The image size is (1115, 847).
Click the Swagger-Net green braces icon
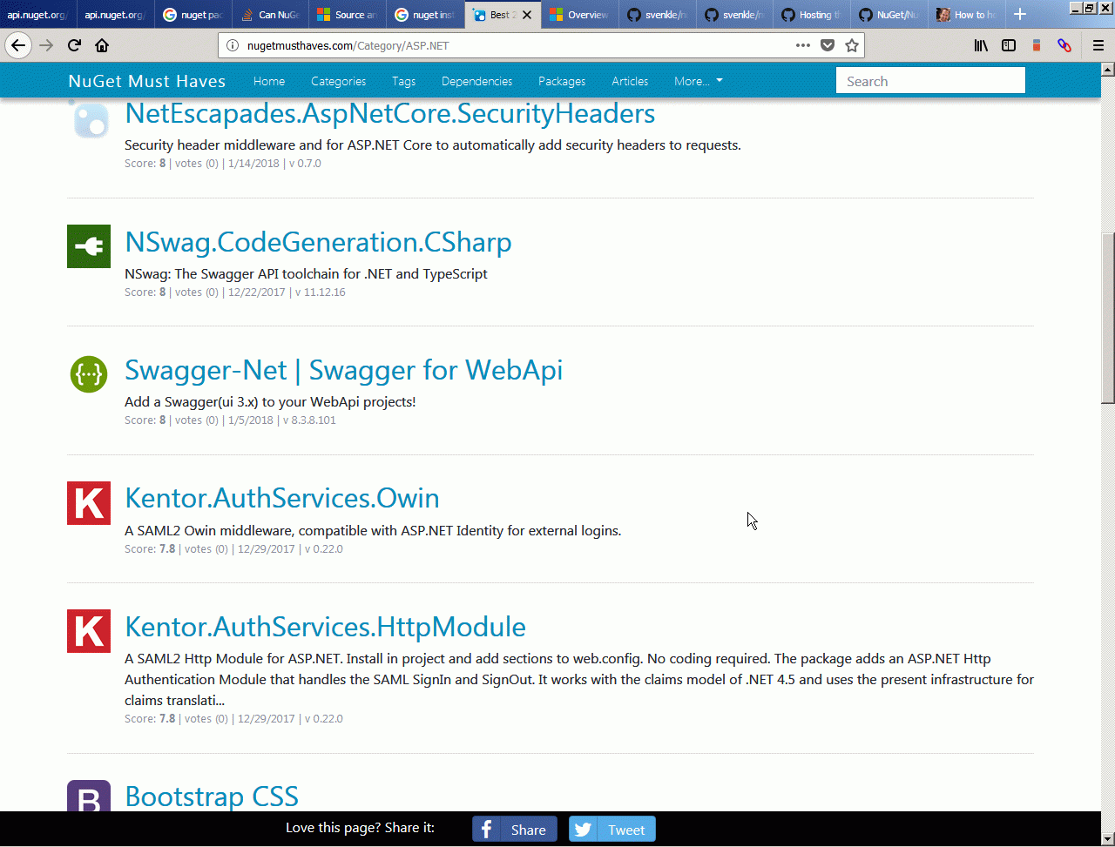(x=89, y=374)
